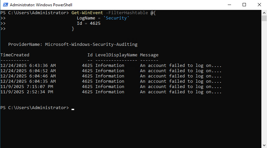Viewport: 267px width, 148px height.
Task: Click the bottom command prompt cursor
Action: click(x=73, y=108)
